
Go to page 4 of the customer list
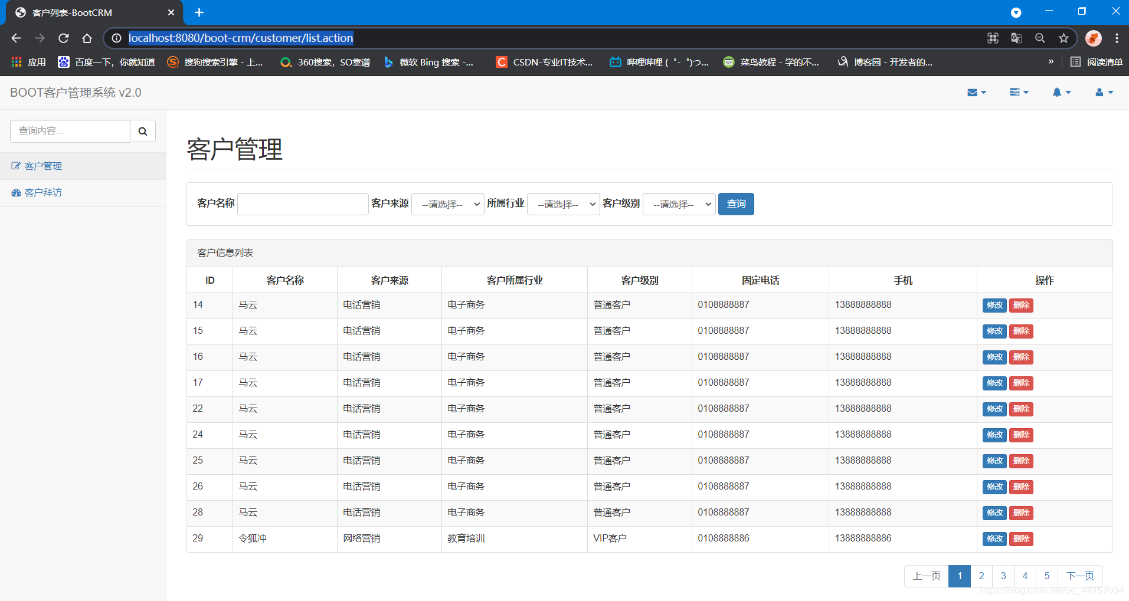(1025, 576)
